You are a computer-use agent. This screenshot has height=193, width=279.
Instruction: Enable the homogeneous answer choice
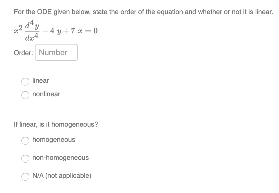pos(25,140)
